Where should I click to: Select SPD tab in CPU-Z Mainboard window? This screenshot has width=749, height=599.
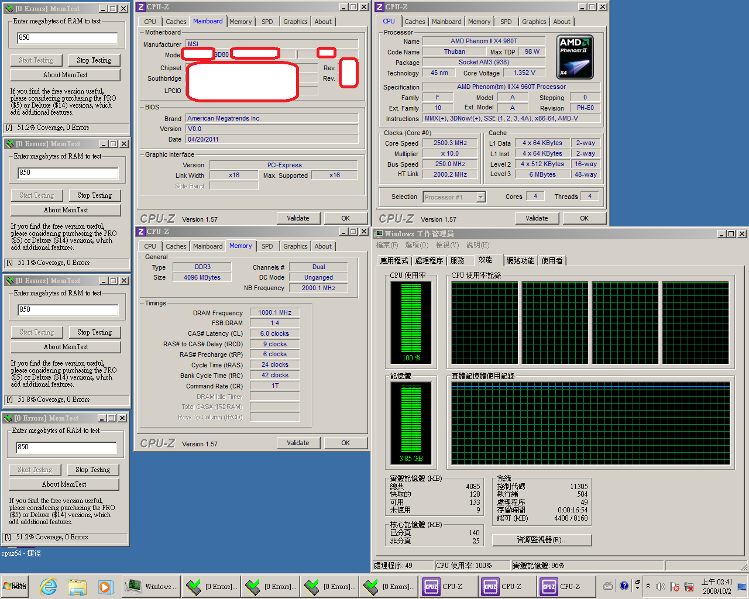tap(267, 22)
